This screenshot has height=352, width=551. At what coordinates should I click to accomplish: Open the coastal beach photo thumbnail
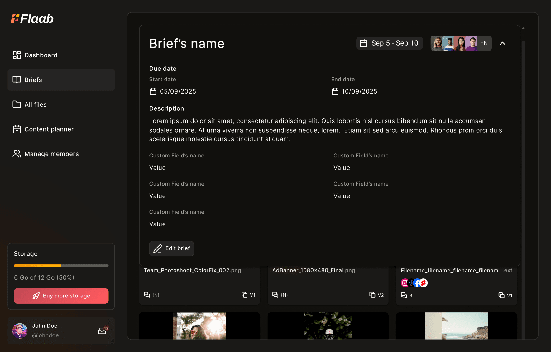tap(457, 326)
